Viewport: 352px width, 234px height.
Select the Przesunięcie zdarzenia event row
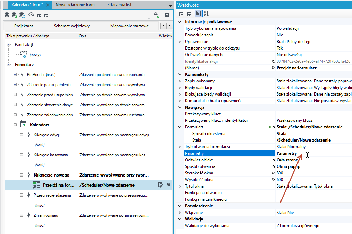coord(88,195)
